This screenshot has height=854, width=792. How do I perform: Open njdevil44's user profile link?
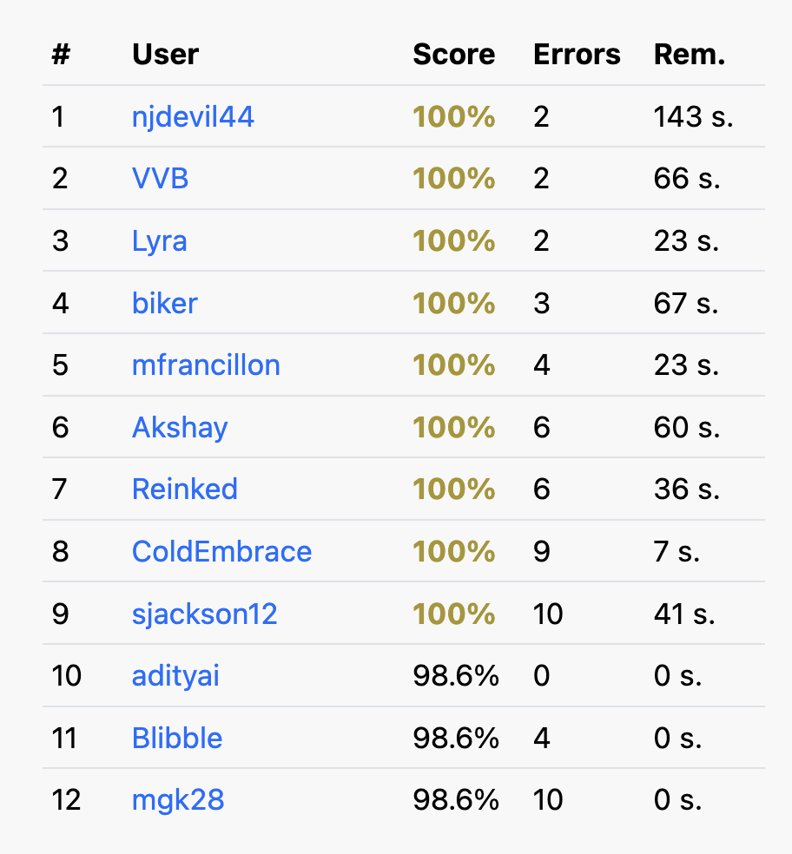point(193,117)
